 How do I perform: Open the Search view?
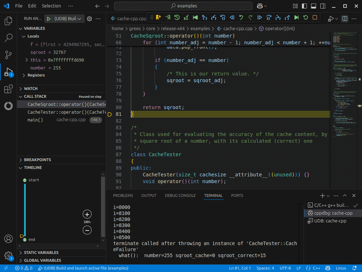coord(8,38)
